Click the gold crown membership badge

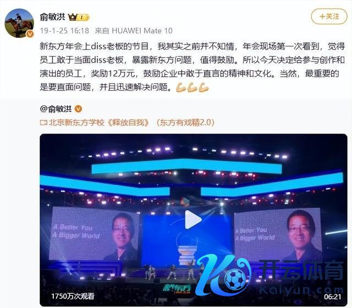79,17
